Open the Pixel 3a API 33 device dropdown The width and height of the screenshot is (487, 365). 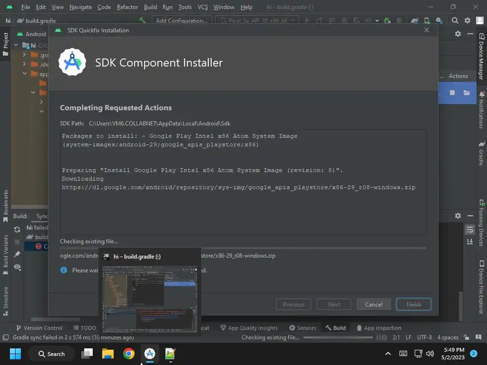click(x=257, y=20)
